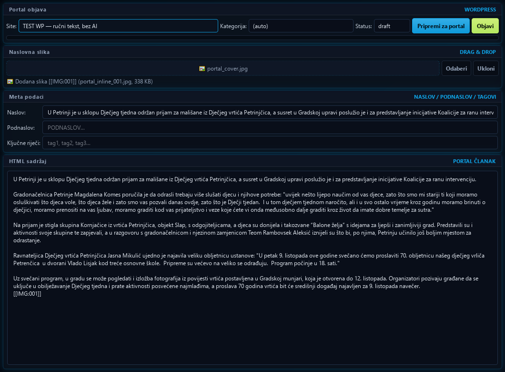Click the Ukloni button
This screenshot has height=372, width=505.
[485, 68]
